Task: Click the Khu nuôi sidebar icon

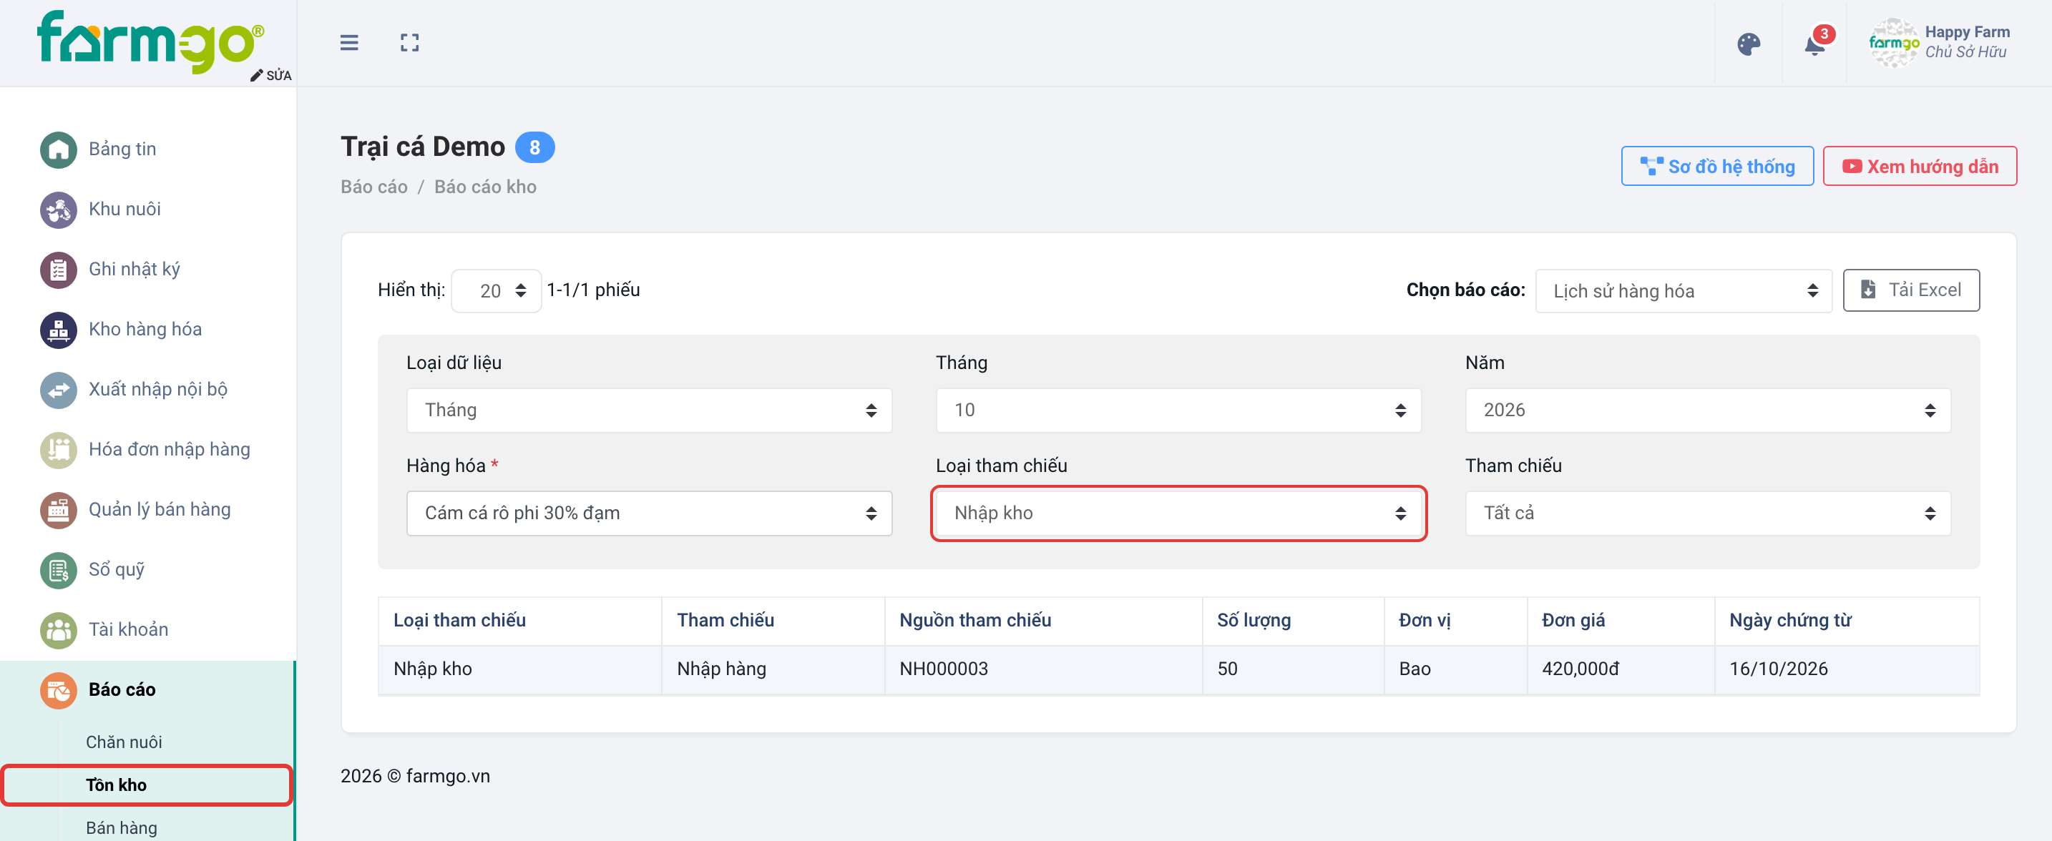Action: point(58,210)
